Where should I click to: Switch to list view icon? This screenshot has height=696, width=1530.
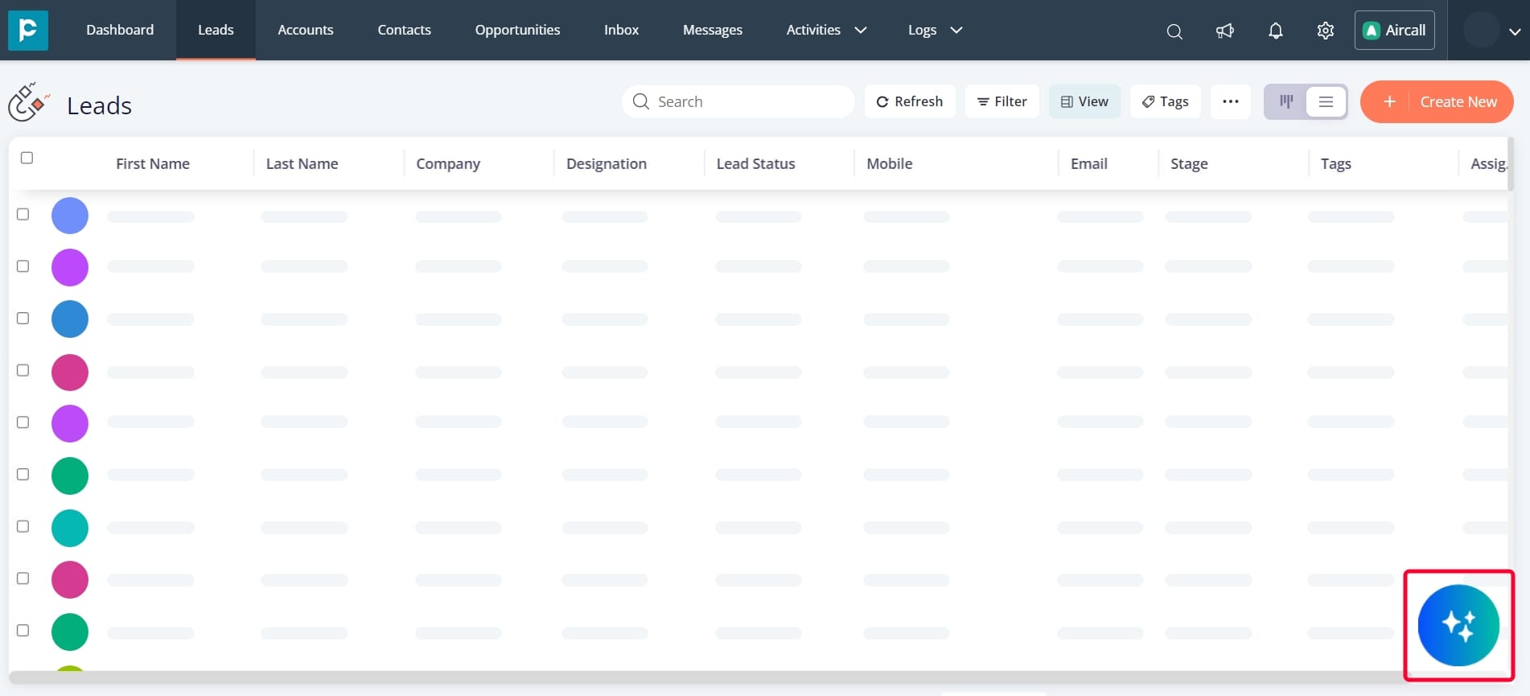click(1326, 101)
